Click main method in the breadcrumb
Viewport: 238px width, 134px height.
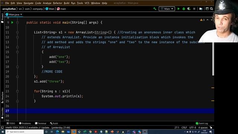point(61,9)
